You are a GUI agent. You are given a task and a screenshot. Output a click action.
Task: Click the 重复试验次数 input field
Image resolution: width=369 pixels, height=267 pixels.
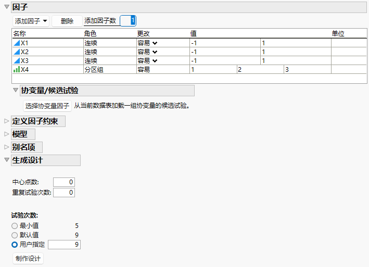tap(64, 193)
